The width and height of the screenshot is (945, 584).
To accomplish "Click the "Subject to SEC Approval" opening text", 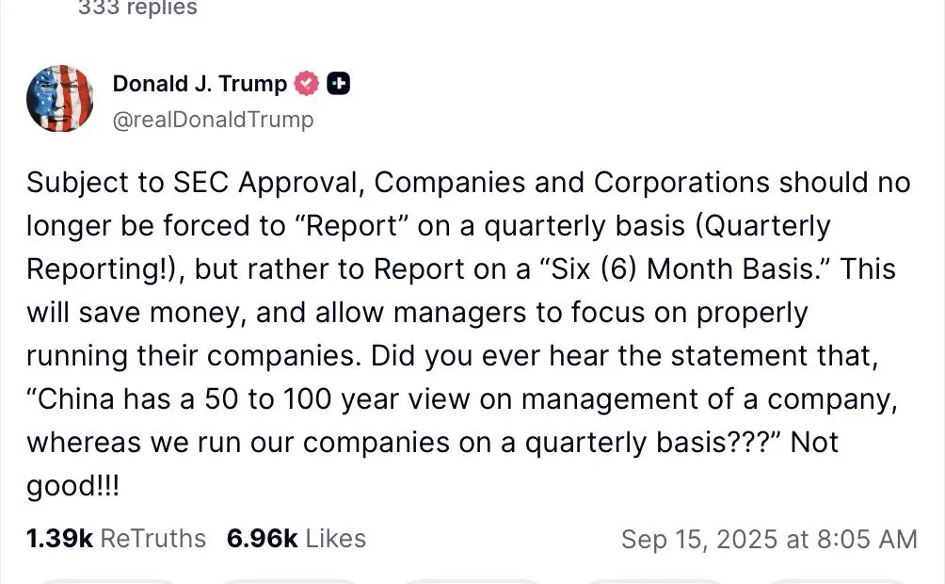I will [195, 182].
